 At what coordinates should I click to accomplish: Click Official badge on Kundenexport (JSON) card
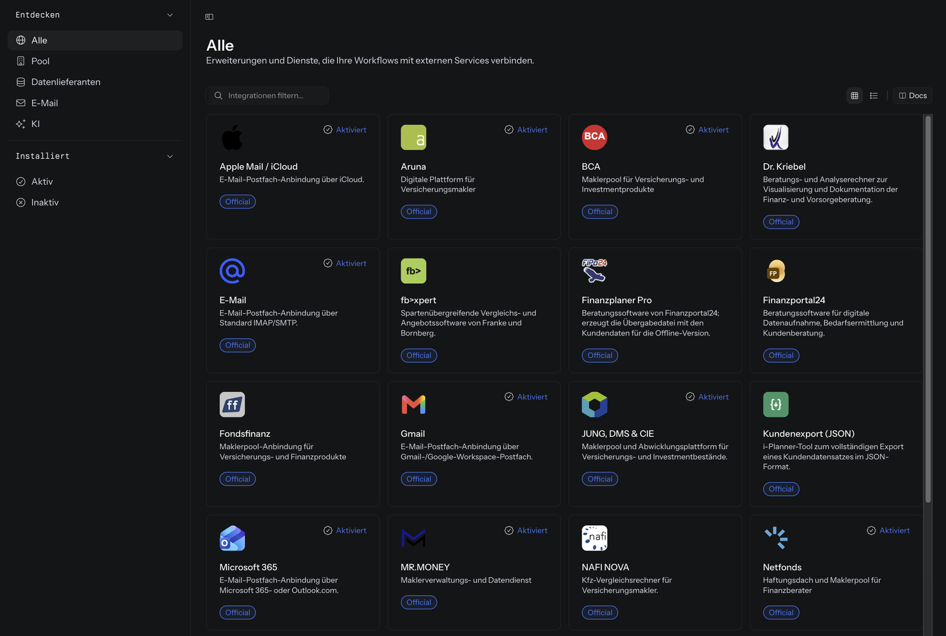pyautogui.click(x=781, y=489)
